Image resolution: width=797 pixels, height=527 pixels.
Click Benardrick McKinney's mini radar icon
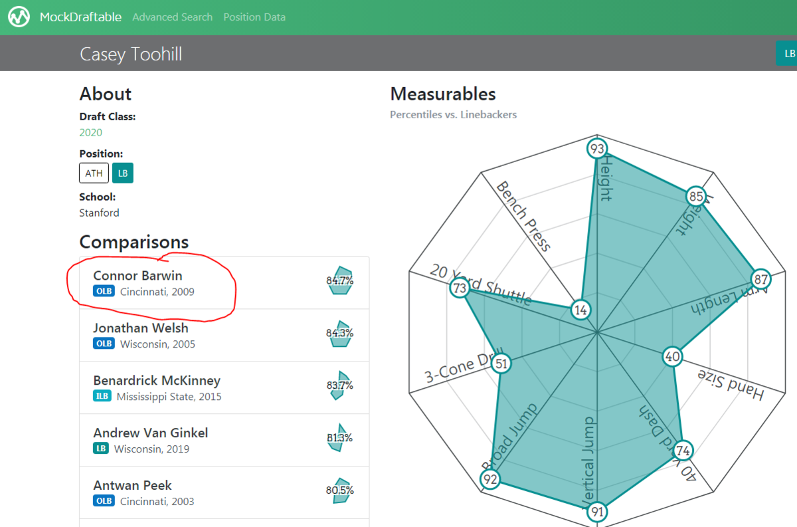coord(339,386)
